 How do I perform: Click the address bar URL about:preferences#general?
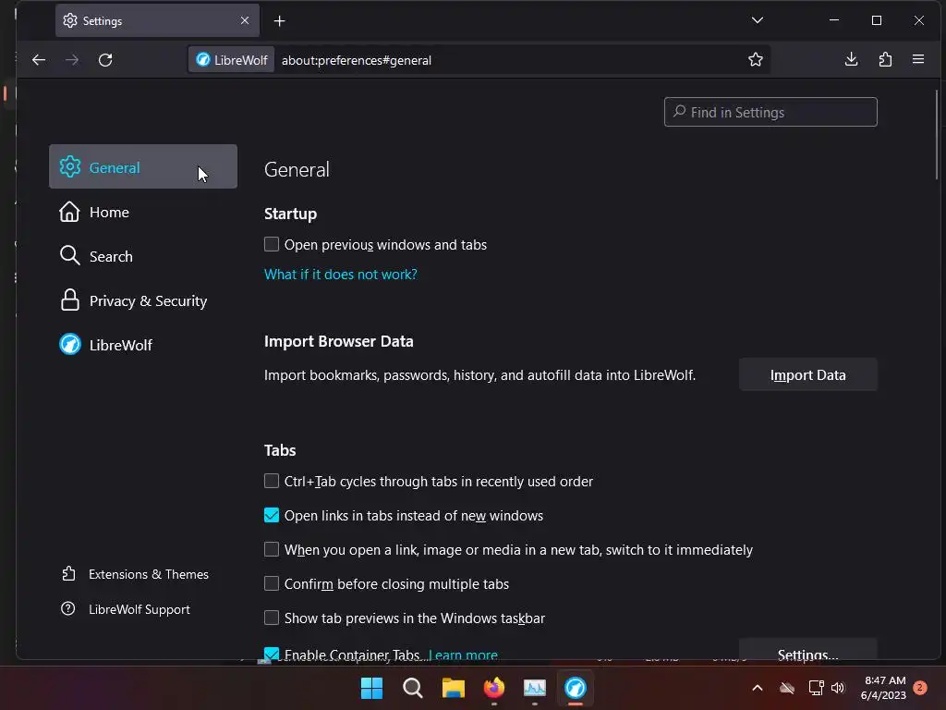click(x=357, y=60)
